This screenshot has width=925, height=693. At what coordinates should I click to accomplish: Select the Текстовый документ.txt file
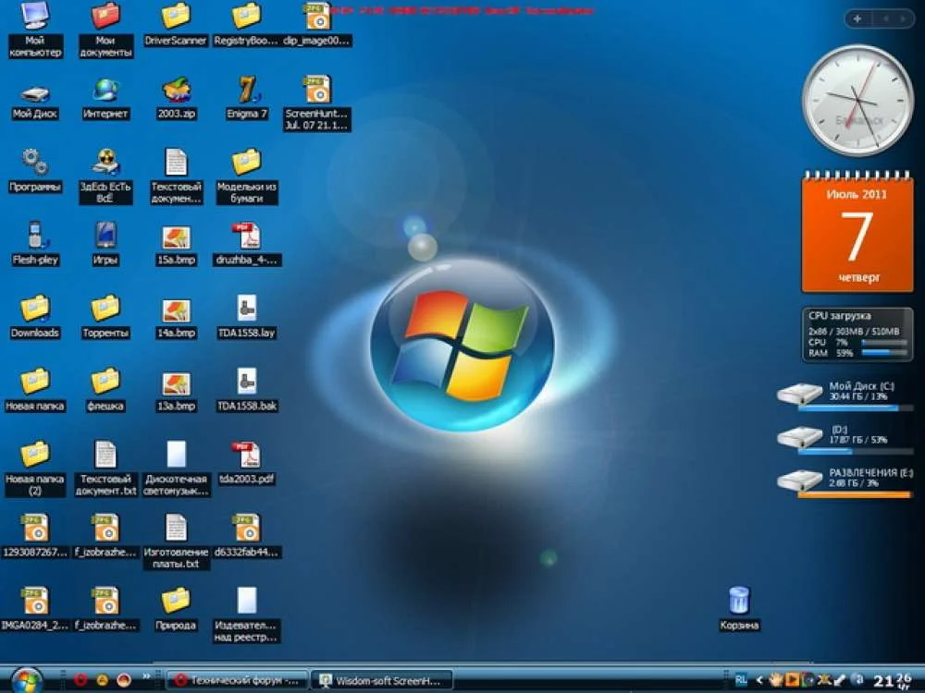(x=105, y=468)
